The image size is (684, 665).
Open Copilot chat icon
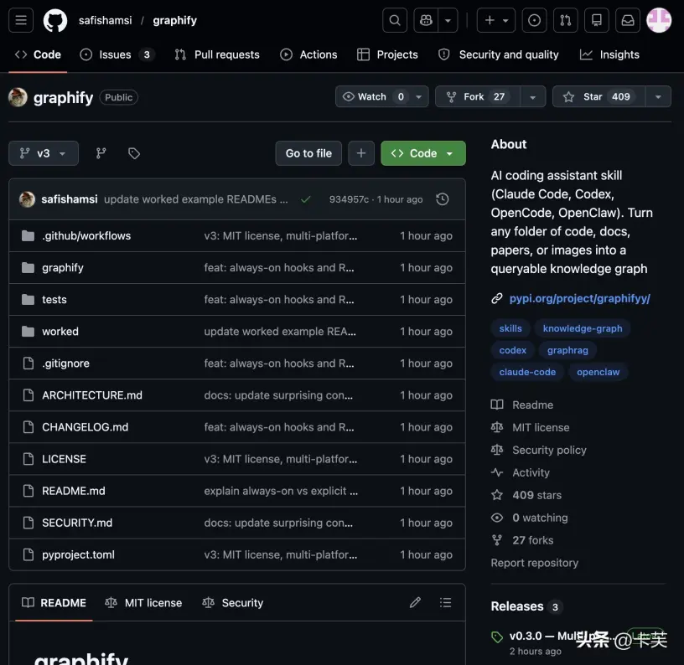tap(426, 20)
